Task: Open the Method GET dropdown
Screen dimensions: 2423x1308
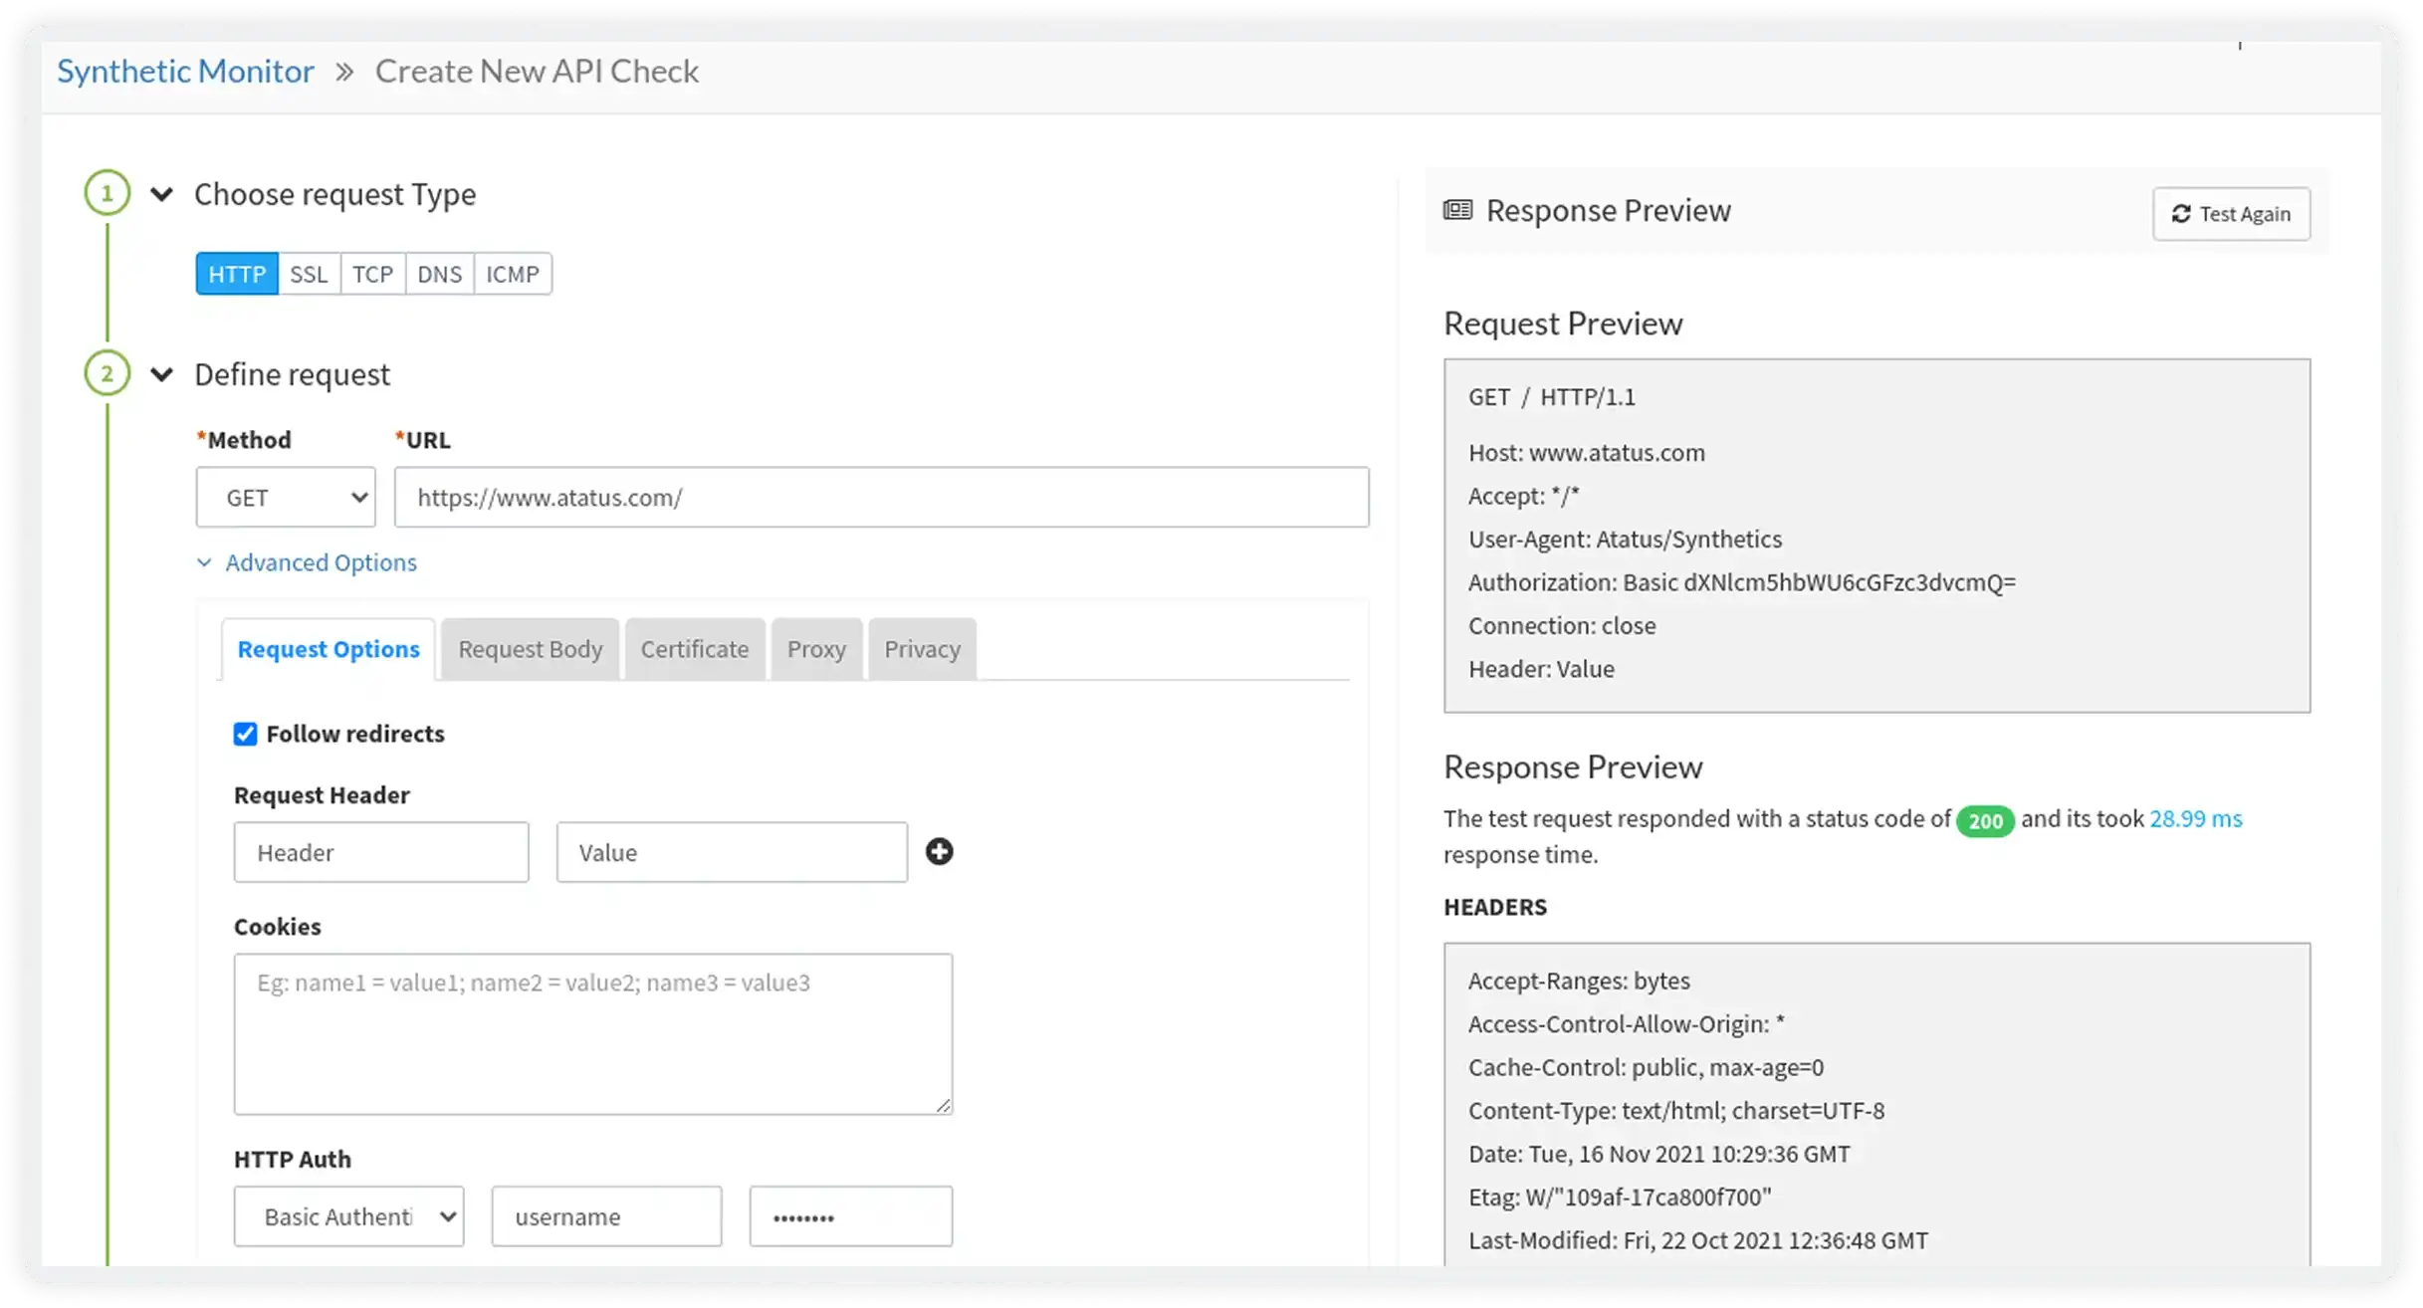Action: point(286,497)
